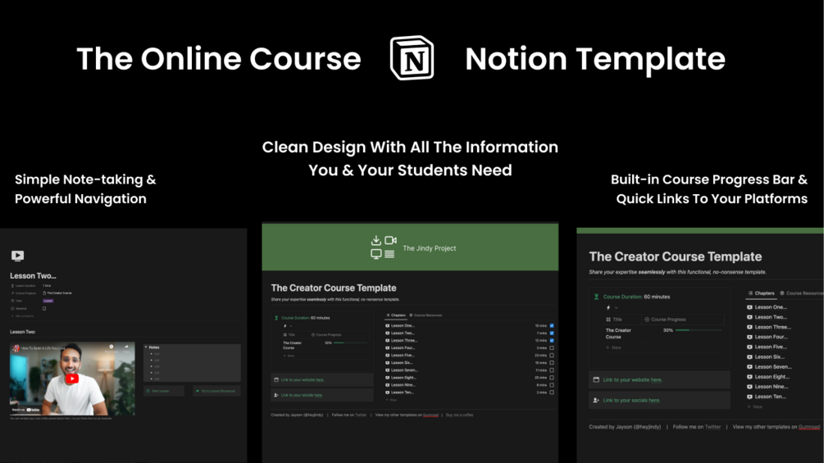
Task: Play the embedded YouTube video
Action: (x=72, y=379)
